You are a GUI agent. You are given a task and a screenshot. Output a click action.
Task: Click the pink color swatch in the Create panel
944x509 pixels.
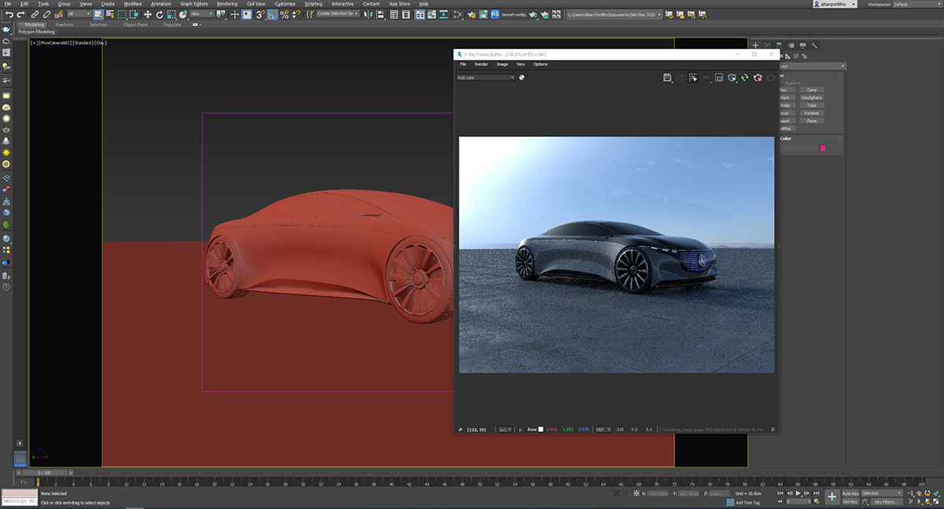821,148
